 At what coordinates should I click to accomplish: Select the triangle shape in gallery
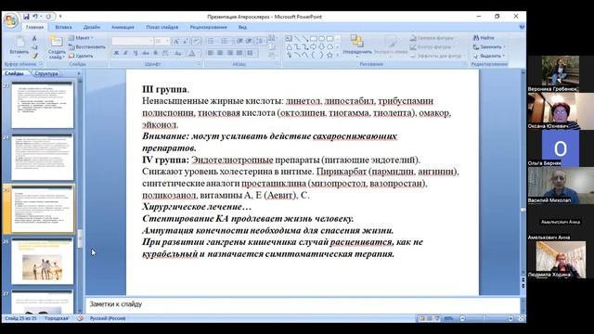point(289,47)
